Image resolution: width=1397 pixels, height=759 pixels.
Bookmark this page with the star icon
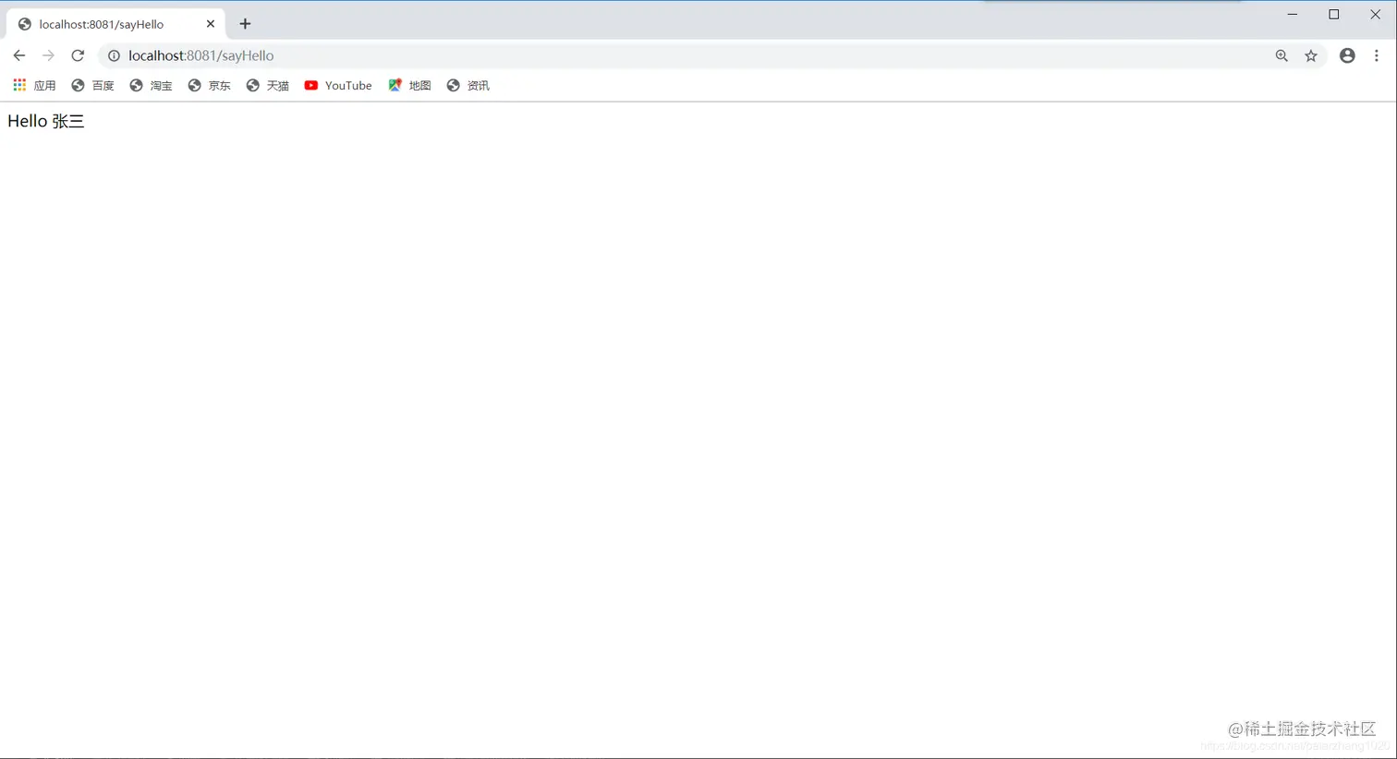click(1311, 55)
